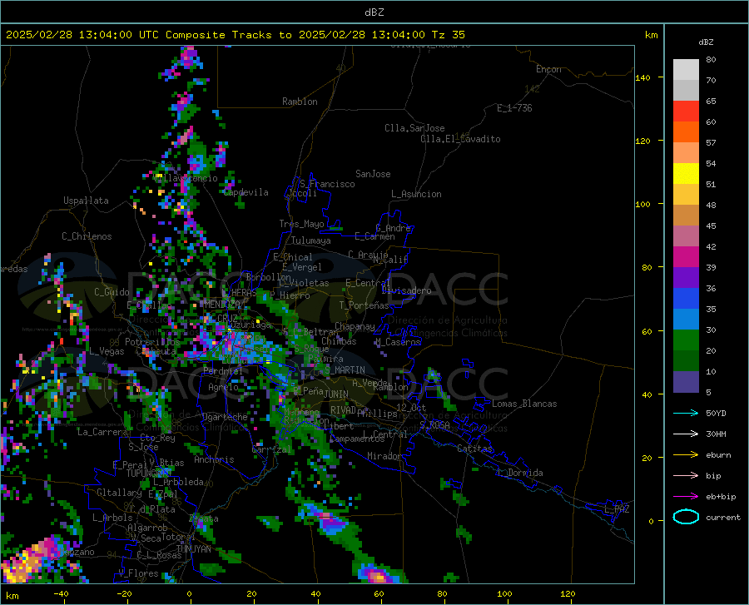
Task: Click the green 30 dBZ swatch
Action: (686, 340)
